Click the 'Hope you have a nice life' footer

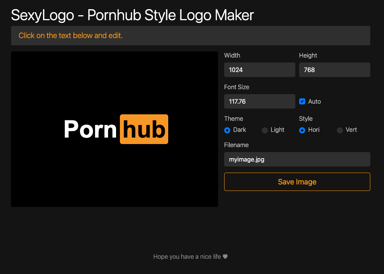coord(187,256)
